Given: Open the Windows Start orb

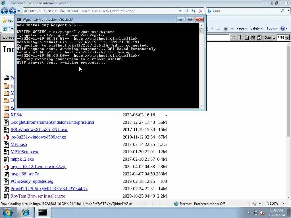Looking at the screenshot, I should [8, 212].
